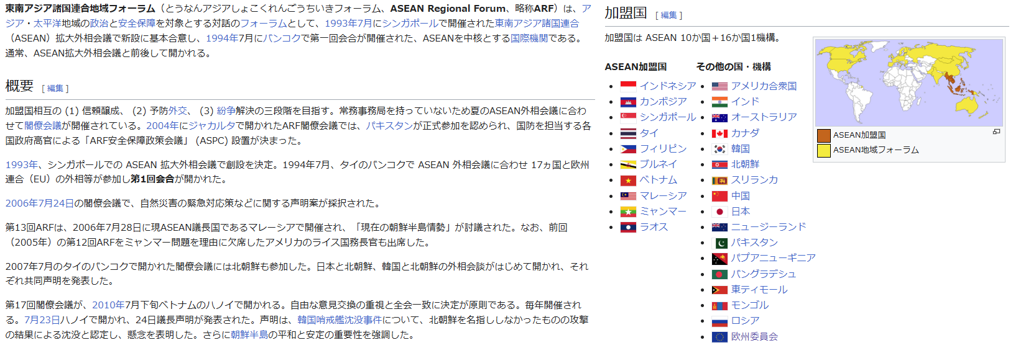The image size is (1013, 353).
Task: Click the Sri Lanka flag icon
Action: pos(719,181)
